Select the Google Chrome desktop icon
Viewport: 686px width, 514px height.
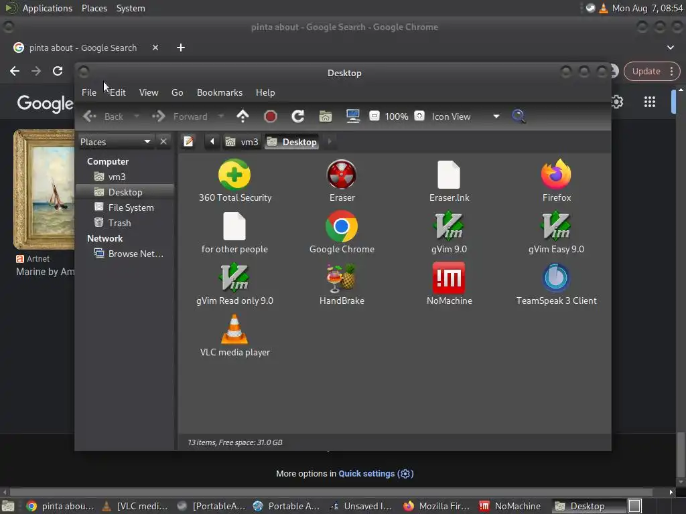coord(342,226)
